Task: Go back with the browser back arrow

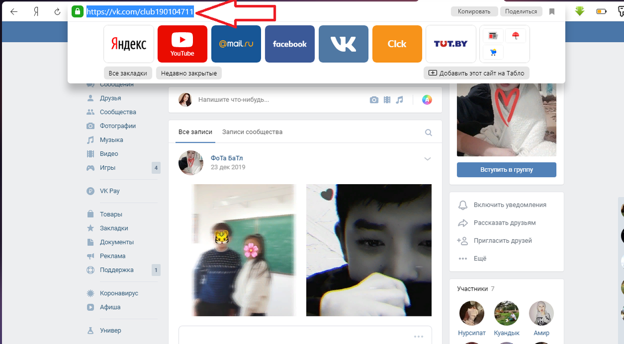Action: (14, 11)
